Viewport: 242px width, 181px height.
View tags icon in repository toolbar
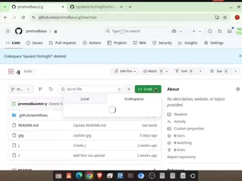coord(51,89)
